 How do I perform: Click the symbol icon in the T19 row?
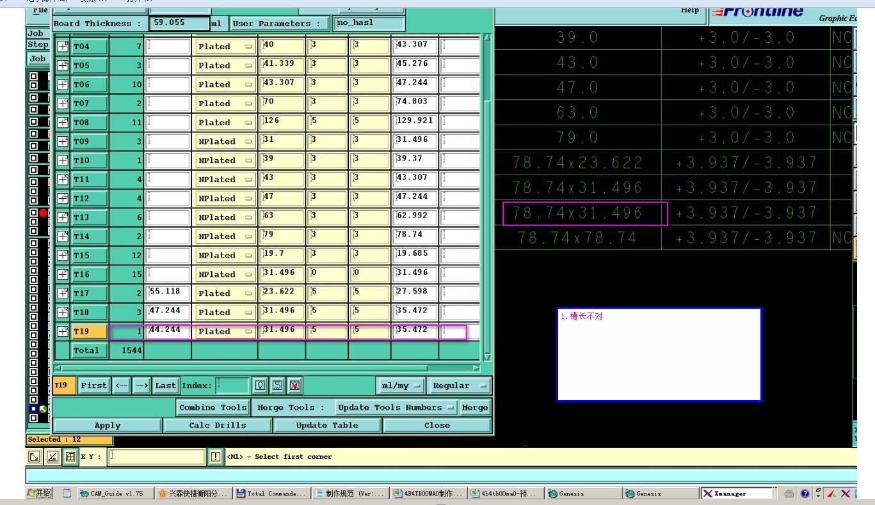coord(63,331)
